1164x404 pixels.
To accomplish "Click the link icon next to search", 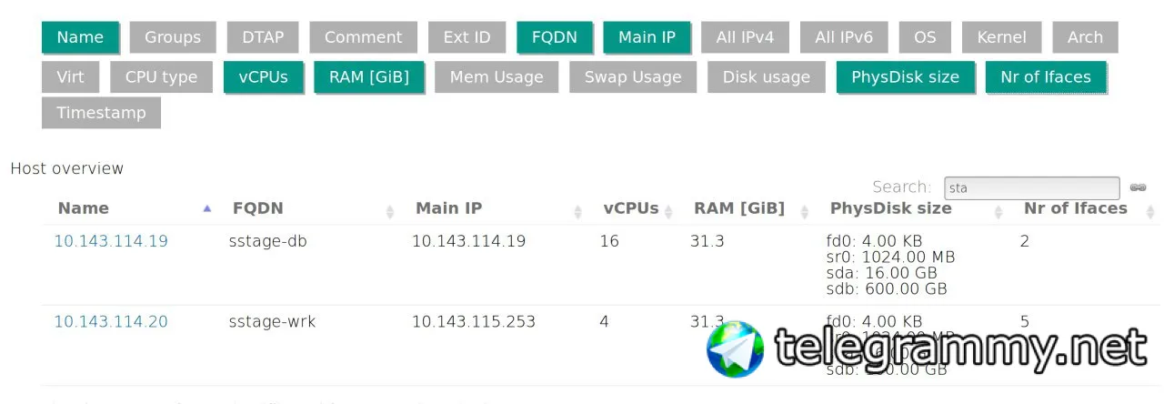I will coord(1138,187).
